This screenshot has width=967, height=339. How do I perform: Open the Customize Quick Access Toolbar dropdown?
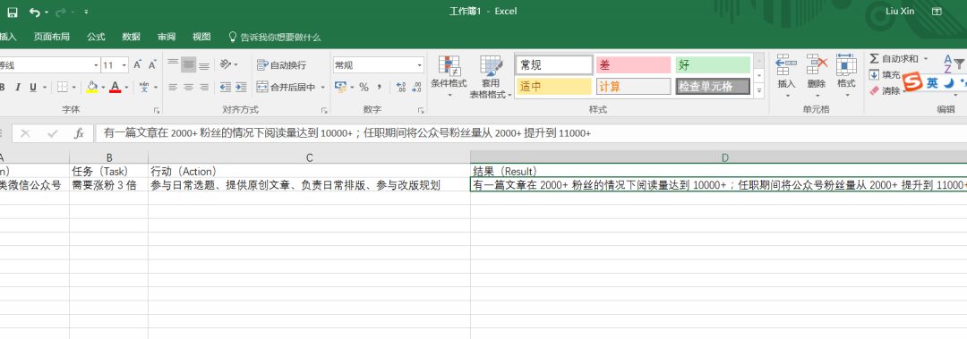pyautogui.click(x=86, y=12)
